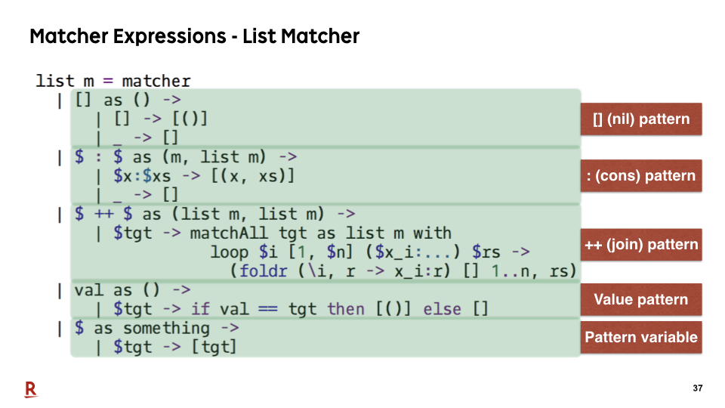This screenshot has height=408, width=725.
Task: Click the matchAll keyword in code
Action: 229,233
